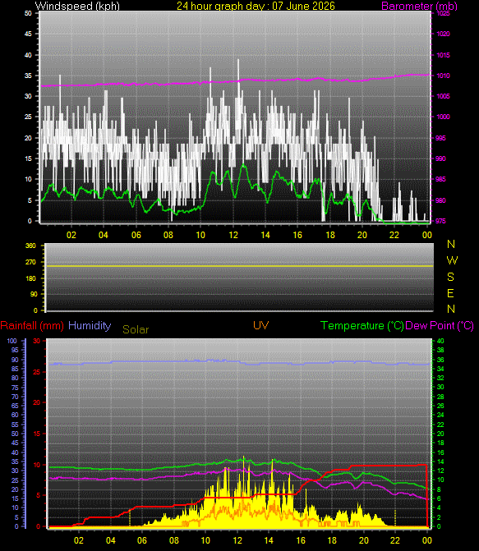Screen dimensions: 479x551
Task: Click the 50 value on windspeed axis
Action: click(28, 13)
